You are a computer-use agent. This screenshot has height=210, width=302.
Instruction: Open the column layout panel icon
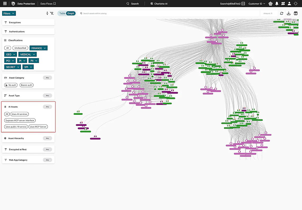(296, 13)
